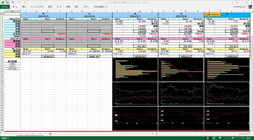Add a new sheet with plus button
Image resolution: width=254 pixels, height=140 pixels.
click(50, 134)
